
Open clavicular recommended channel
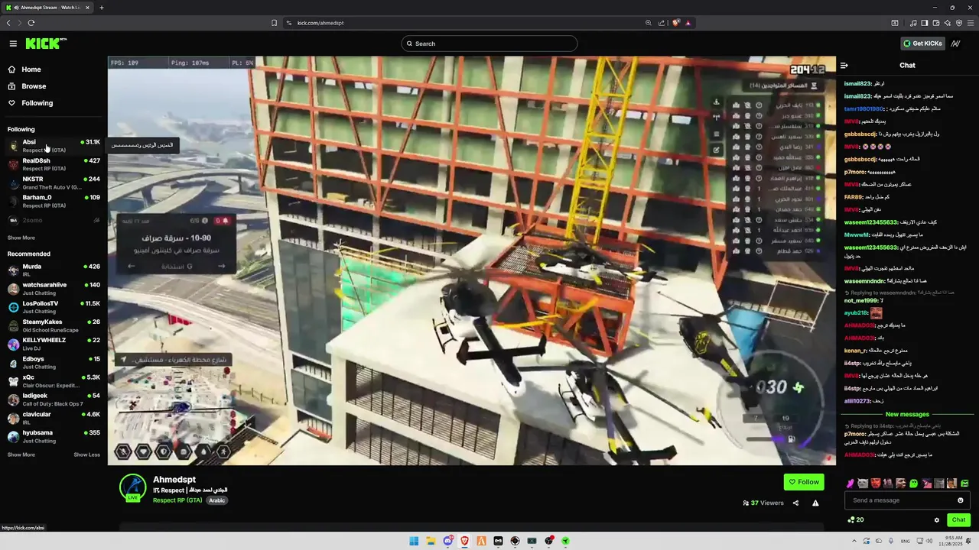54,418
